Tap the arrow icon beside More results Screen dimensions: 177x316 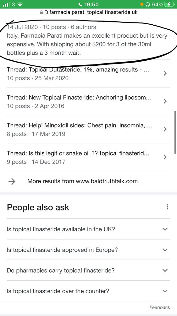coord(12,181)
